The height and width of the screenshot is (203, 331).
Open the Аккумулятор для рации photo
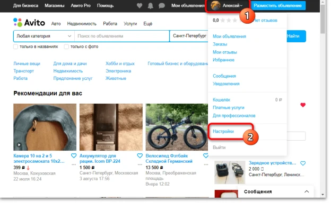(111, 127)
